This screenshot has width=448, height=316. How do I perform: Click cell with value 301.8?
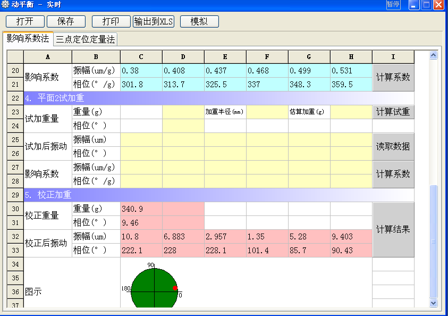coord(141,85)
